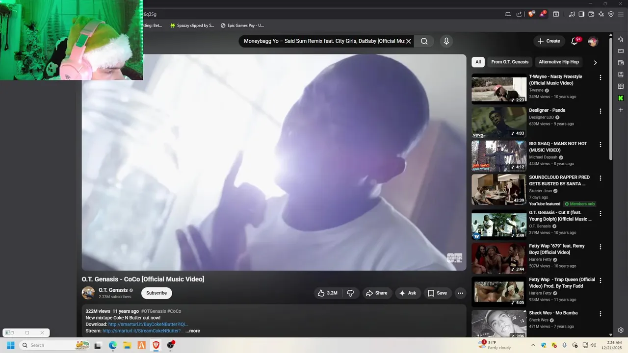Image resolution: width=628 pixels, height=353 pixels.
Task: Click the video player frame
Action: [x=274, y=162]
